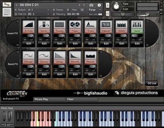Edit the Send effect settings
Image resolution: width=164 pixels, height=128 pixels.
click(x=137, y=43)
